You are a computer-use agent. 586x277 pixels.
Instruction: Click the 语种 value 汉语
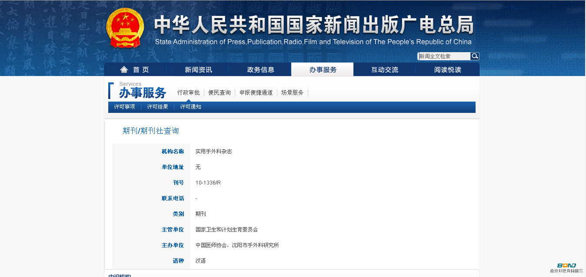[201, 261]
